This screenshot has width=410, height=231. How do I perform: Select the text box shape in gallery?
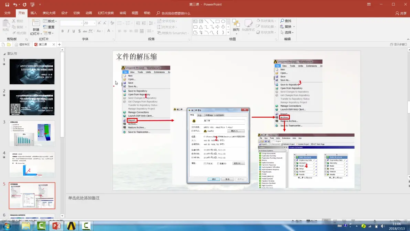coord(195,21)
